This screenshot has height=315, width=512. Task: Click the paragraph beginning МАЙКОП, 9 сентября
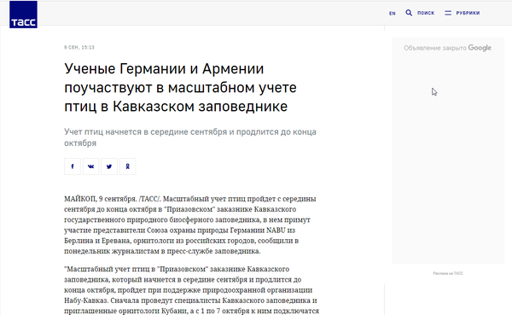point(190,225)
